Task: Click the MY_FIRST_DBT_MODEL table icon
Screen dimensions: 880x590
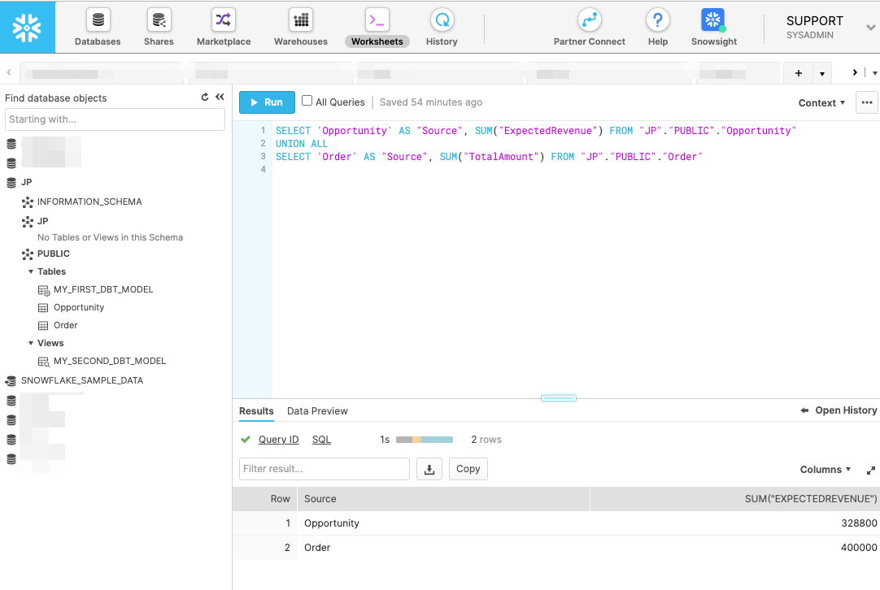Action: (x=44, y=290)
